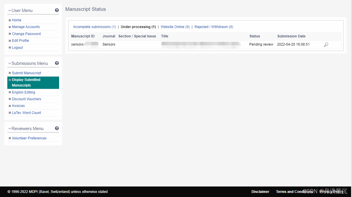The image size is (352, 197).
Task: Open Manage Accounts link
Action: point(26,27)
